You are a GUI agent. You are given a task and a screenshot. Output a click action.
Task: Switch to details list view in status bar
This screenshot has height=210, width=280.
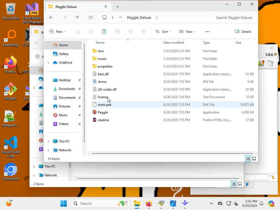pyautogui.click(x=248, y=159)
